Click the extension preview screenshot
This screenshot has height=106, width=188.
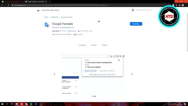(x=93, y=74)
